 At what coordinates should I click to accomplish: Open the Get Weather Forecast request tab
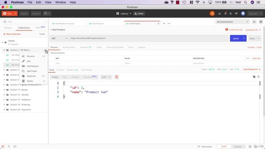click(x=65, y=24)
